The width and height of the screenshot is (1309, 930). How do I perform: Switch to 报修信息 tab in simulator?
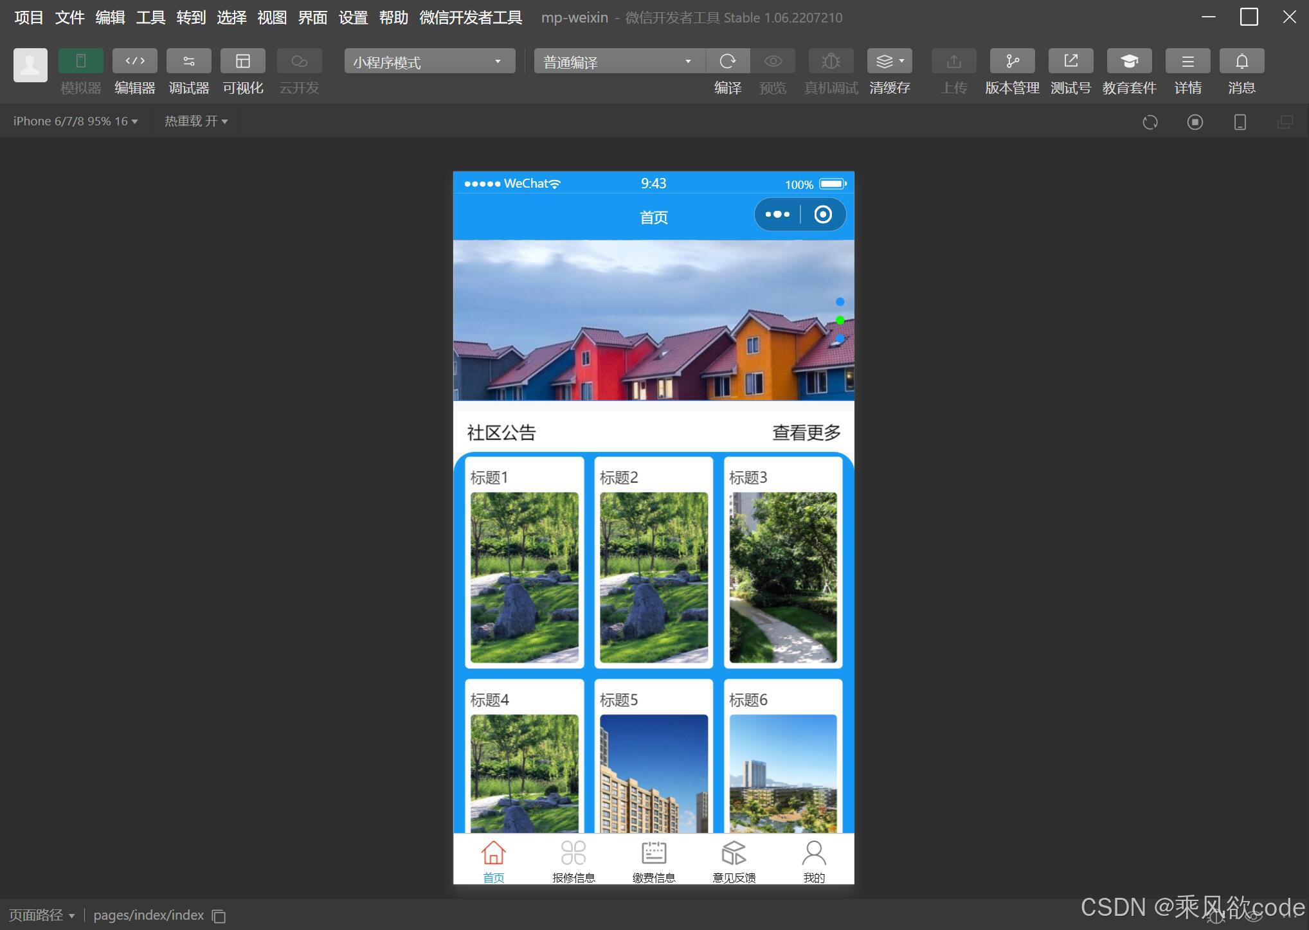pyautogui.click(x=573, y=860)
